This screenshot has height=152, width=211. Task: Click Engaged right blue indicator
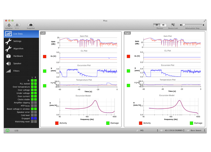coord(35,118)
